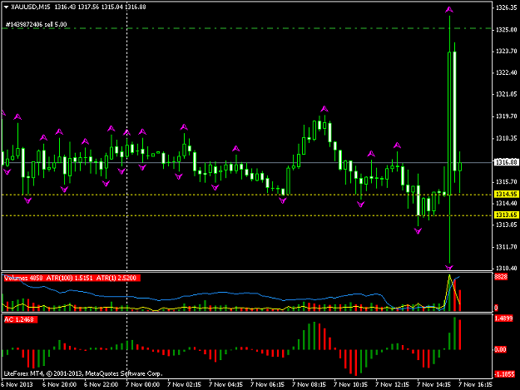Click the large white bearish candle after the spike

[x=454, y=111]
